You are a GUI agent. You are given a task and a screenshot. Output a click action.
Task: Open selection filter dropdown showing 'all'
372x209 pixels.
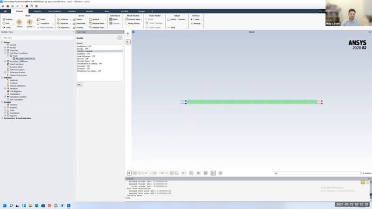[x=360, y=173]
